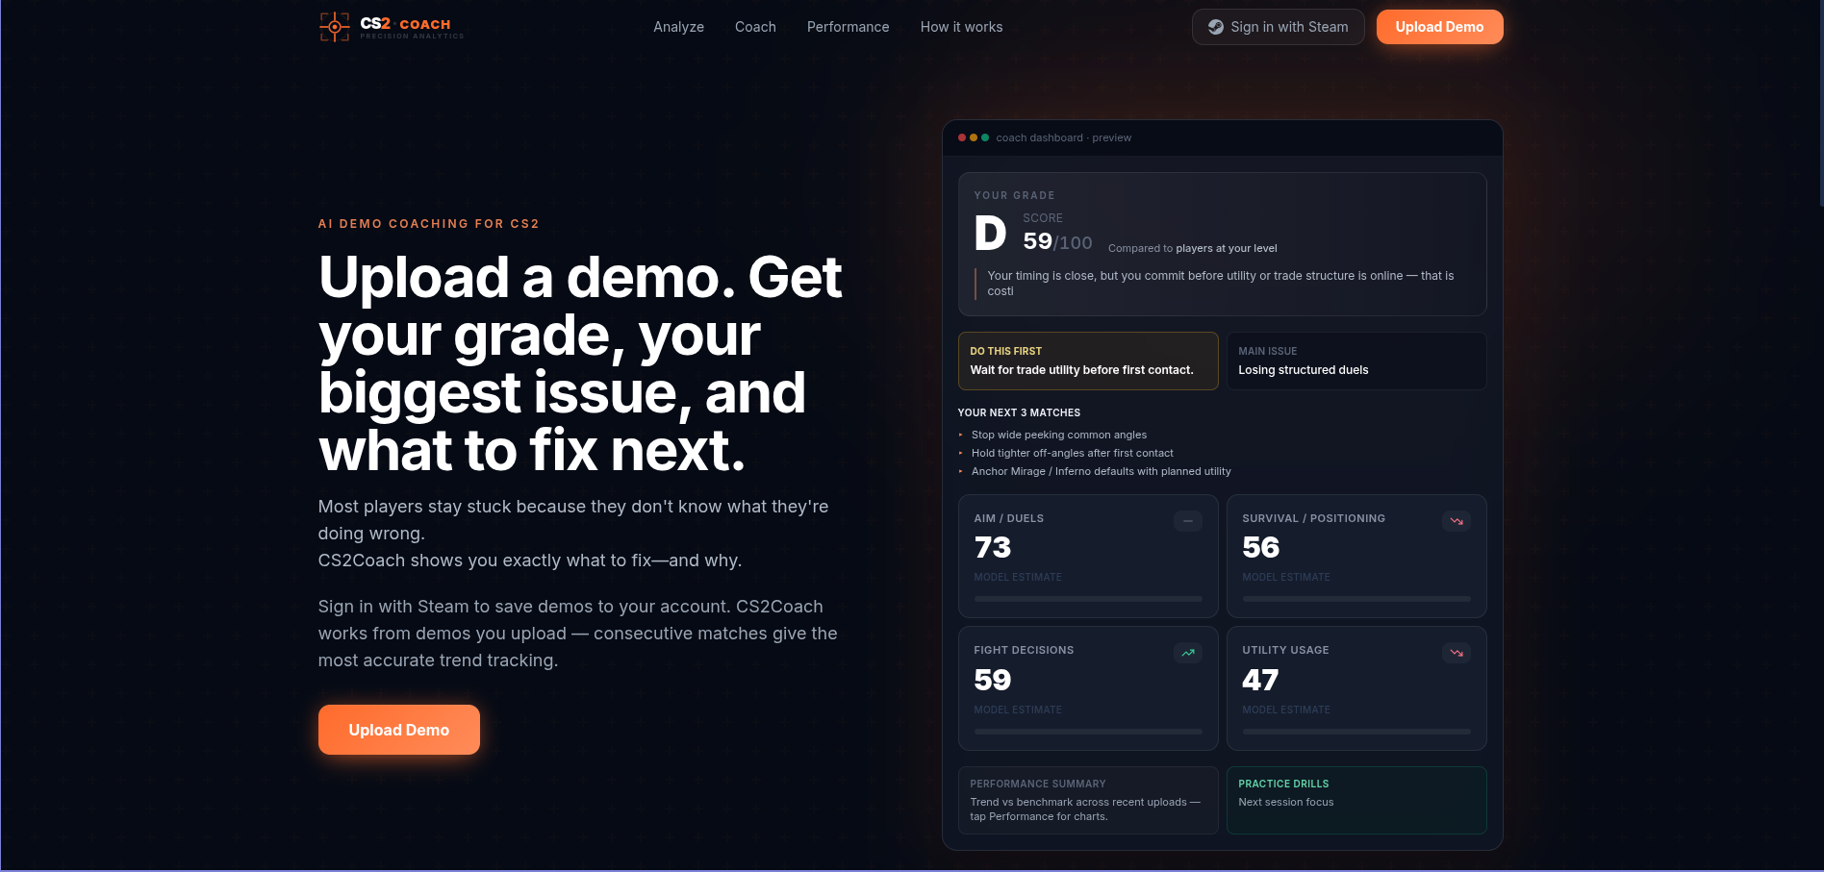Click the yellow dot in dashboard preview titlebar
Viewport: 1824px width, 872px height.
pos(974,137)
